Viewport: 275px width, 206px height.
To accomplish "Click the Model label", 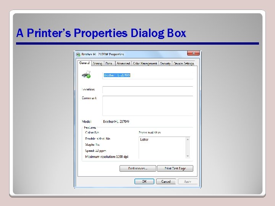I will pyautogui.click(x=87, y=122).
